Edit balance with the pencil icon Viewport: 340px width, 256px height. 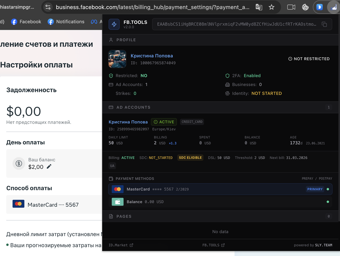pyautogui.click(x=49, y=166)
